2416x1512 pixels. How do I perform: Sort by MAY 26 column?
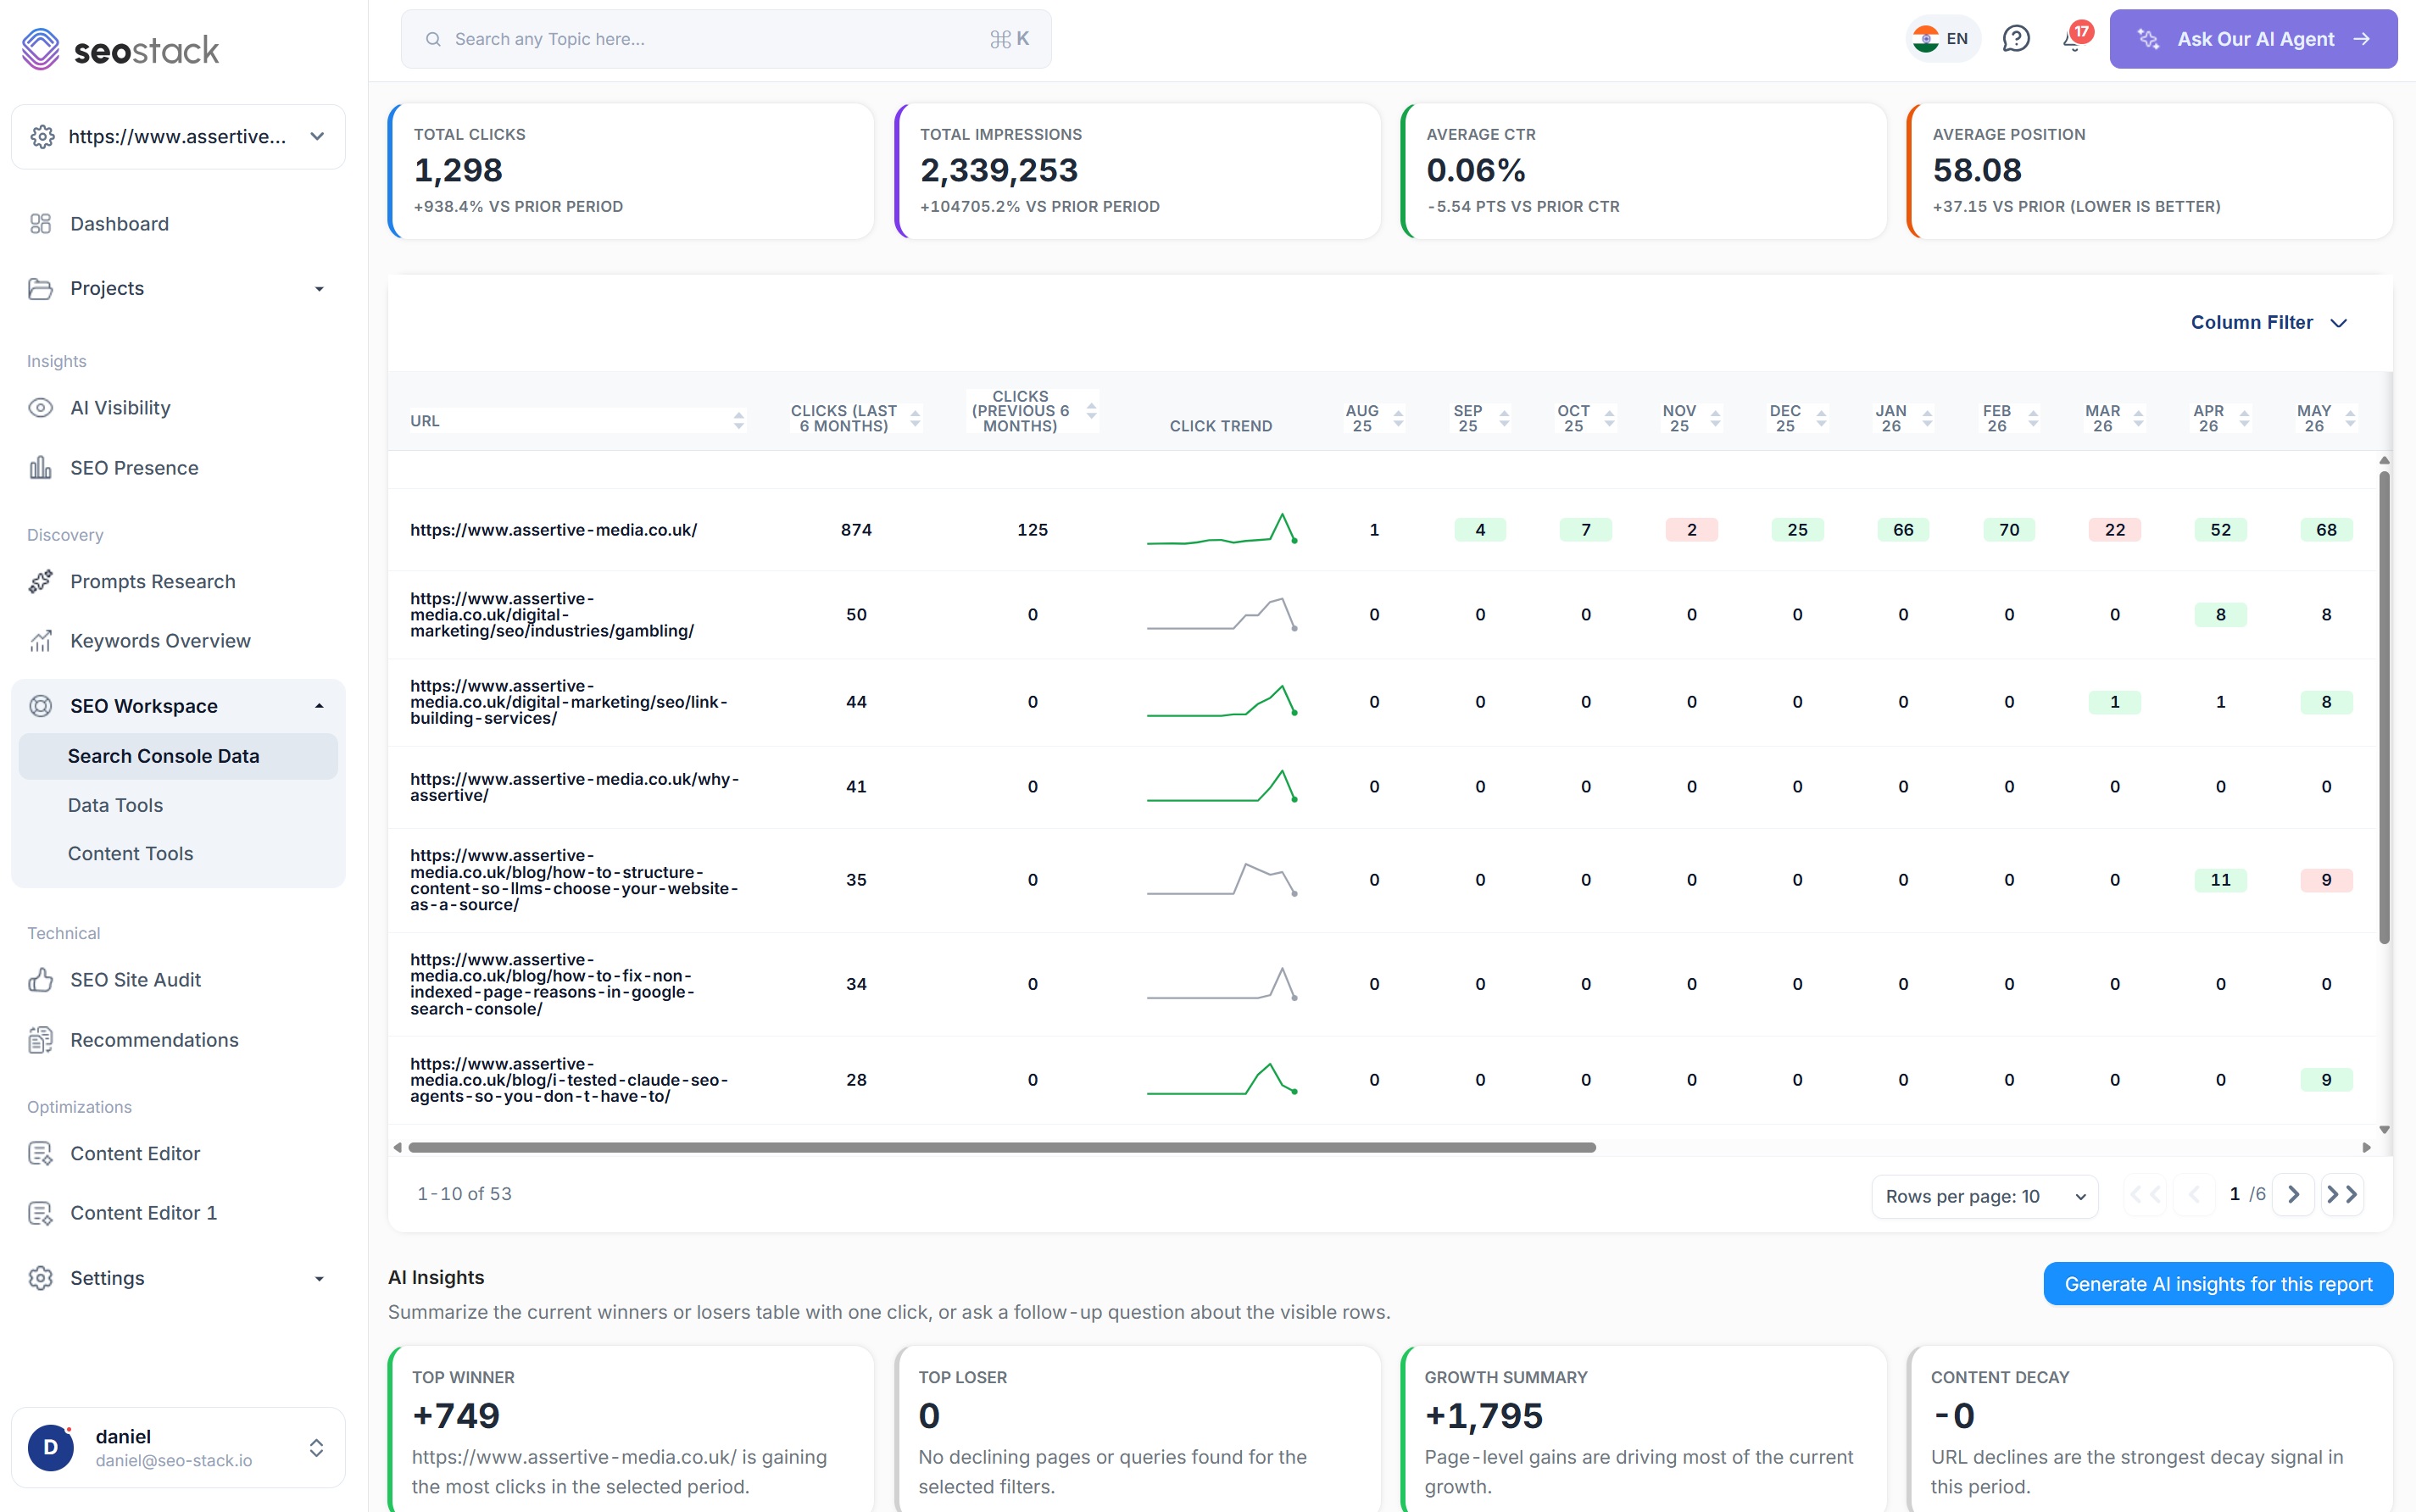[2350, 419]
